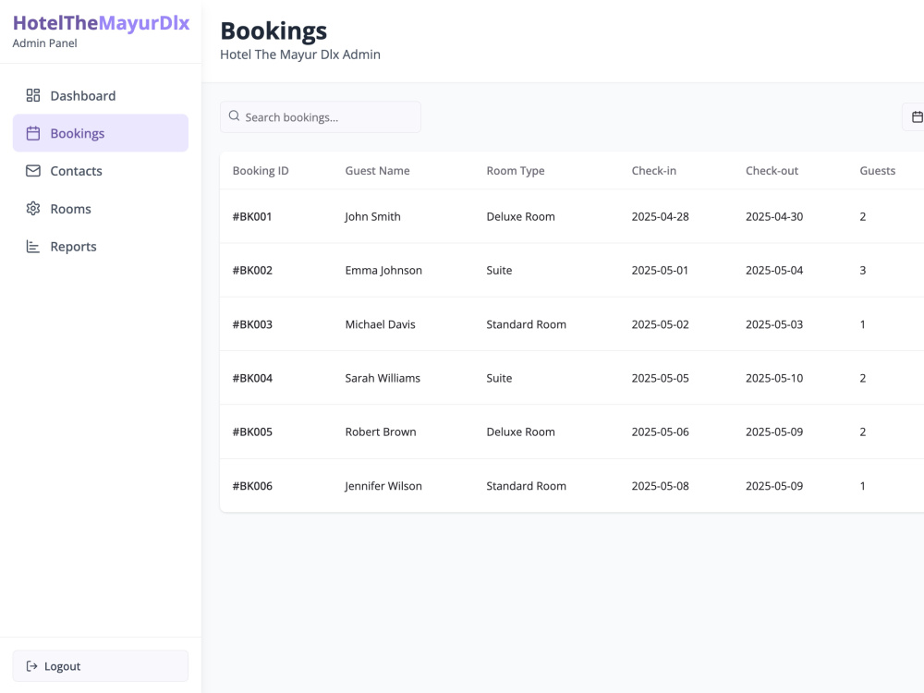Click the Contacts envelope icon
Viewport: 924px width, 693px height.
point(33,171)
